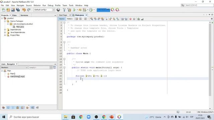Run the project with green play icon
Viewport: 214px width, 120px height.
74,10
